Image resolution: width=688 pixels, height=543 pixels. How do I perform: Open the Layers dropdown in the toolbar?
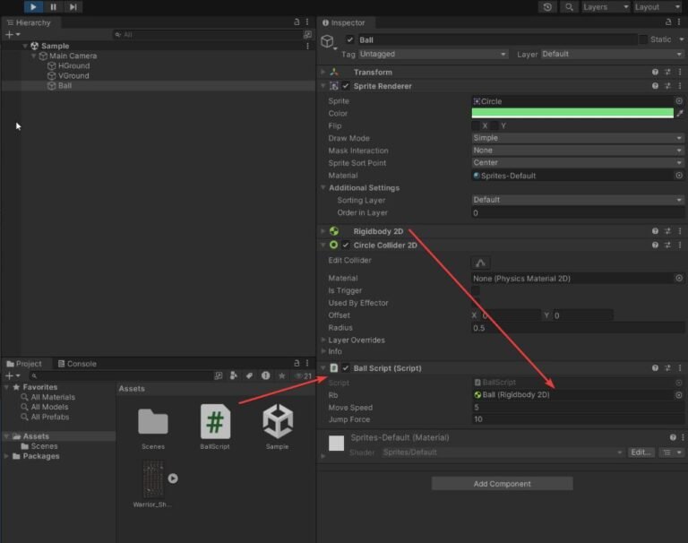pyautogui.click(x=605, y=7)
